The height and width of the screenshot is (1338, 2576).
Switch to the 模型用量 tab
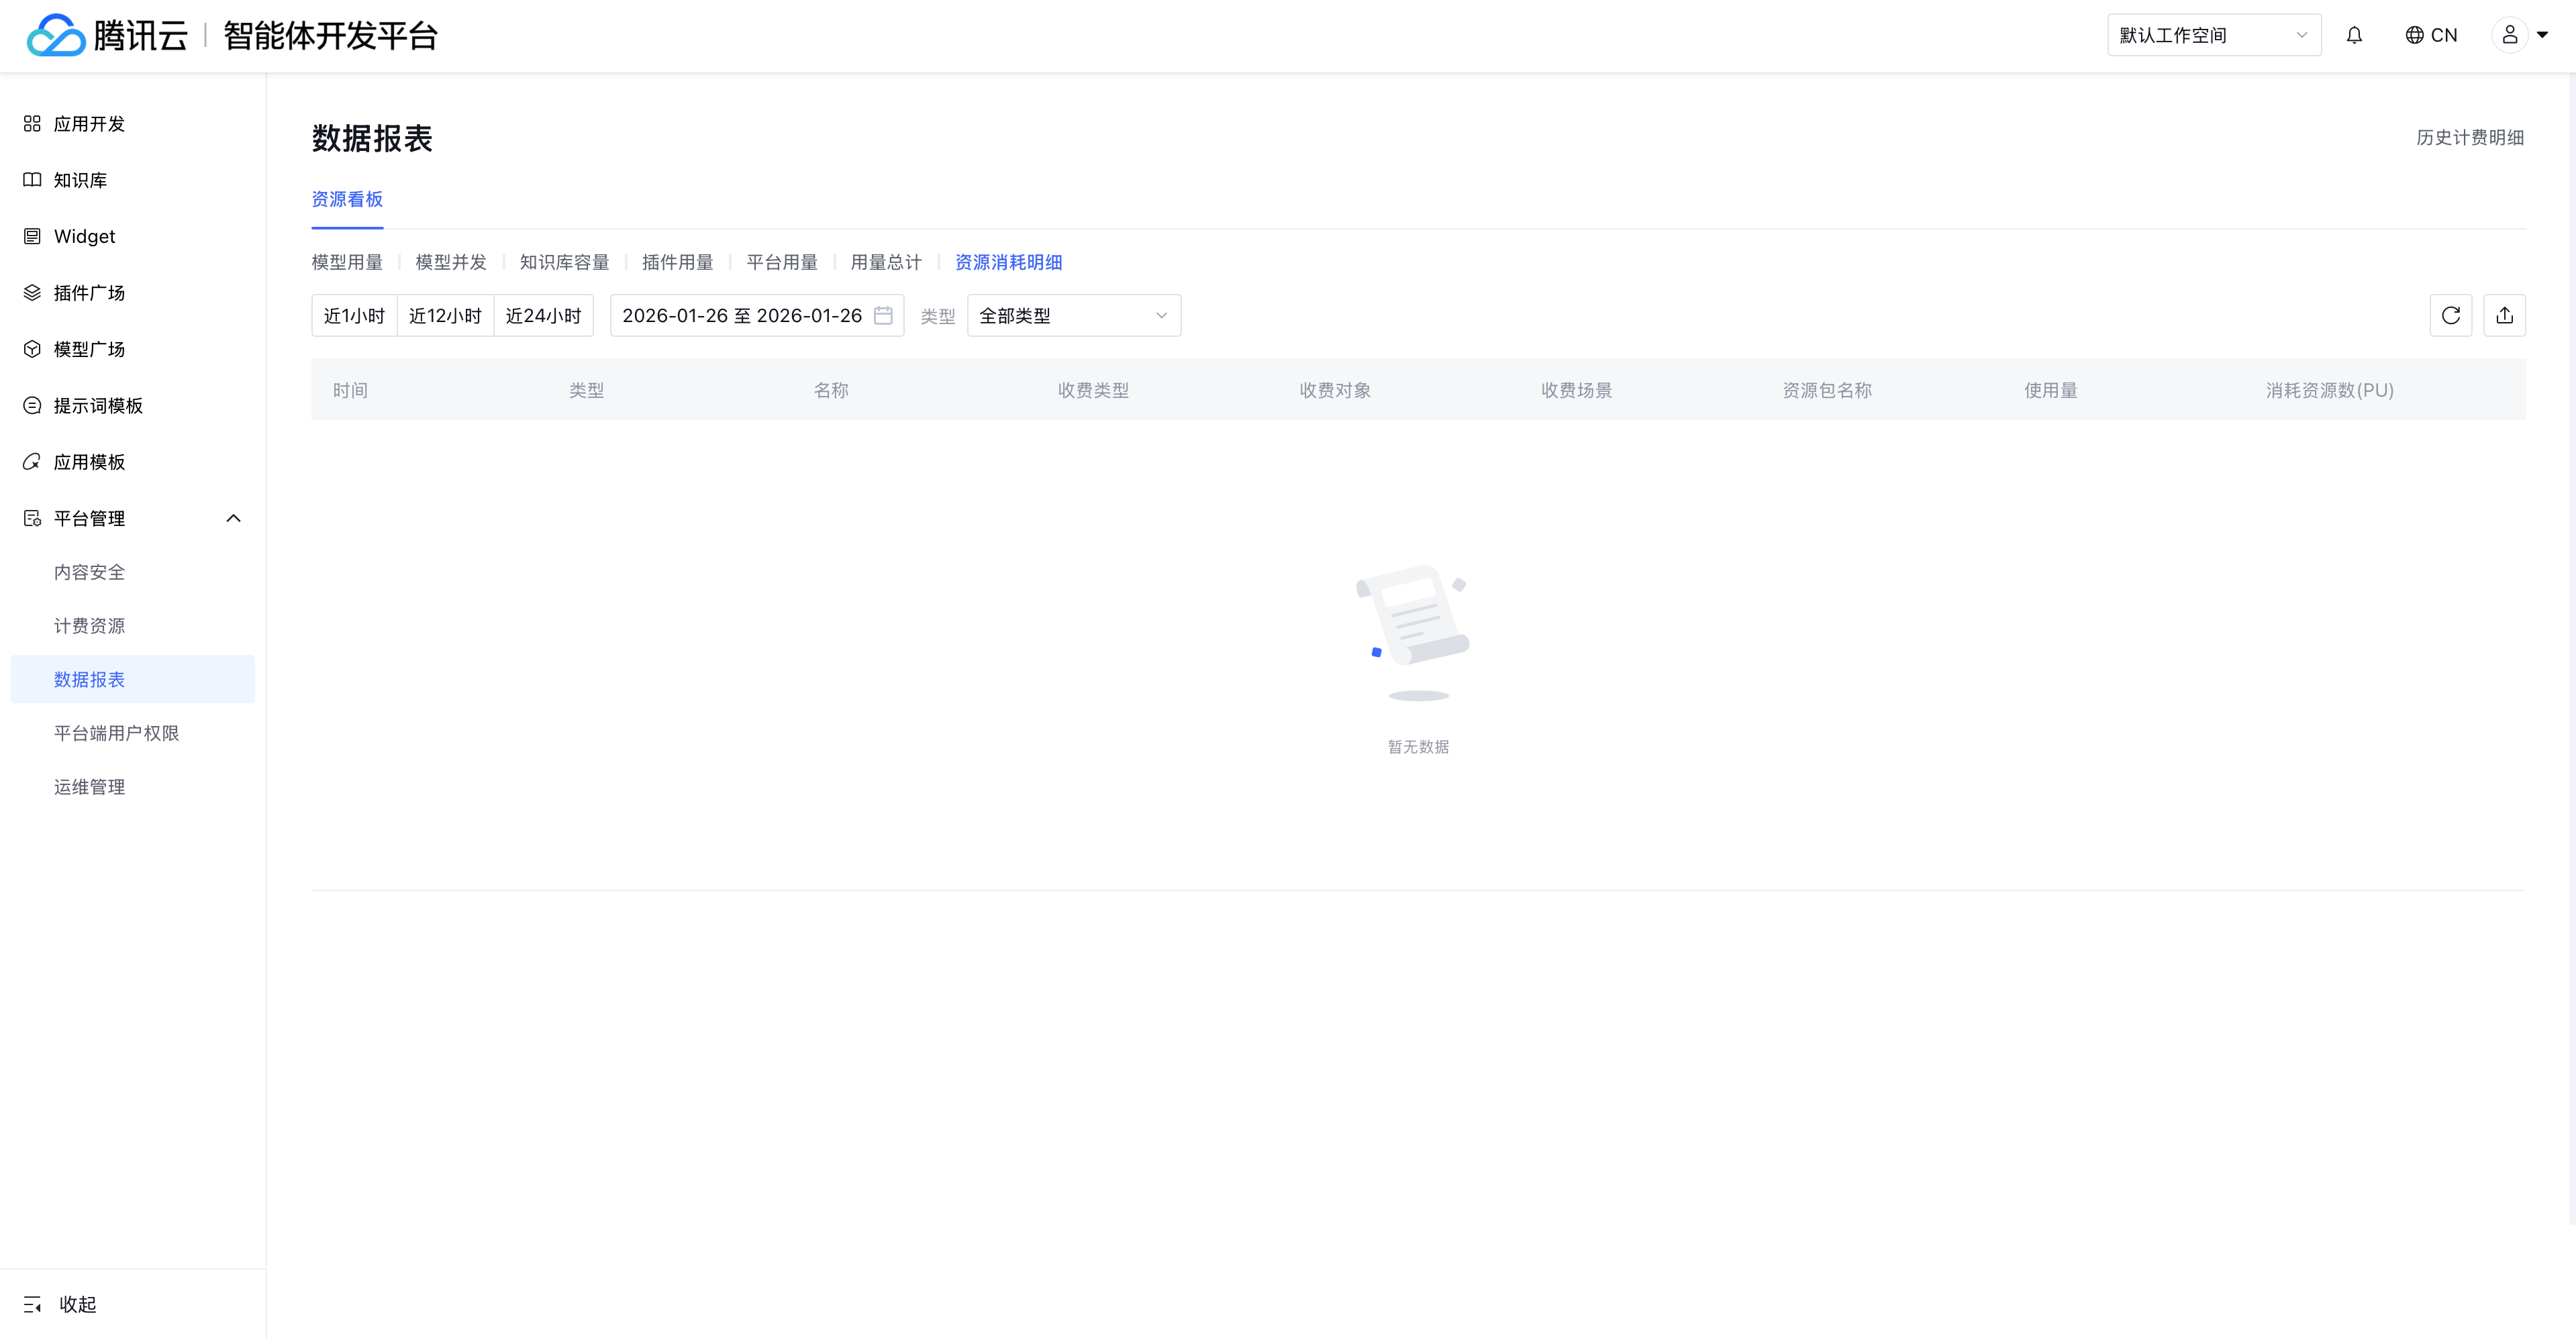(x=347, y=262)
